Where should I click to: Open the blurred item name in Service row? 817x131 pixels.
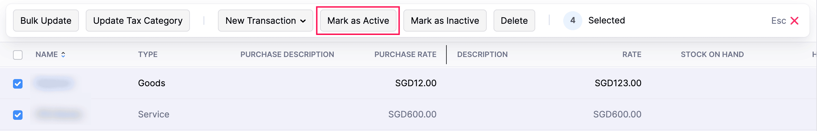coord(59,114)
